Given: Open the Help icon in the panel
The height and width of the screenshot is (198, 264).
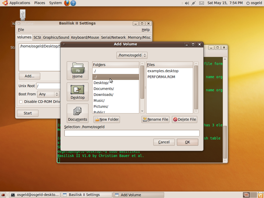Looking at the screenshot, I should (x=73, y=3).
